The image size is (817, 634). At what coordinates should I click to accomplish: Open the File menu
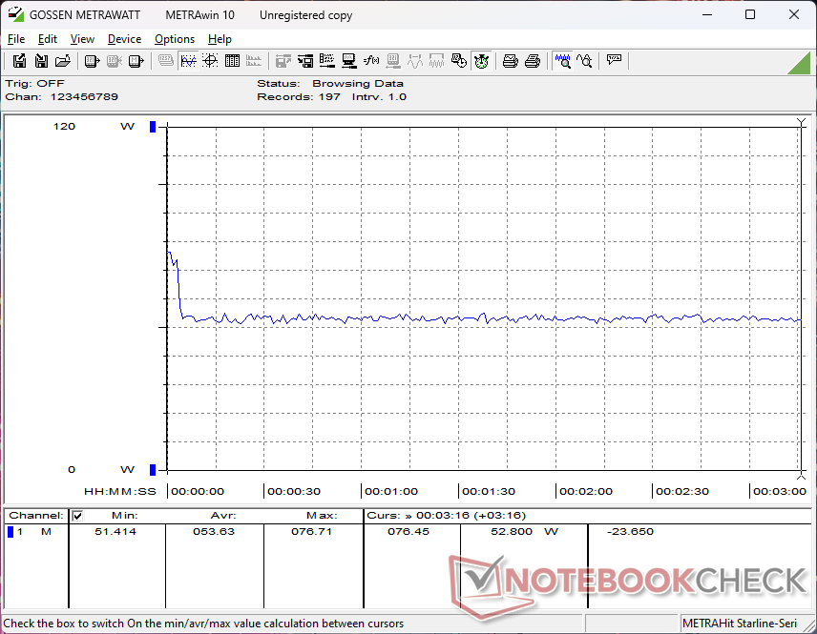(x=16, y=39)
